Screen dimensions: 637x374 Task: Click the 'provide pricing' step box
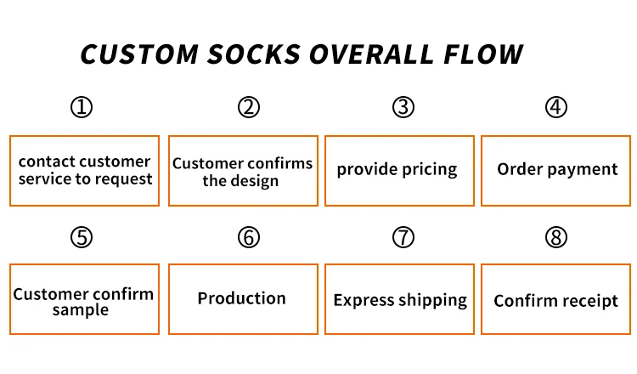tap(399, 171)
